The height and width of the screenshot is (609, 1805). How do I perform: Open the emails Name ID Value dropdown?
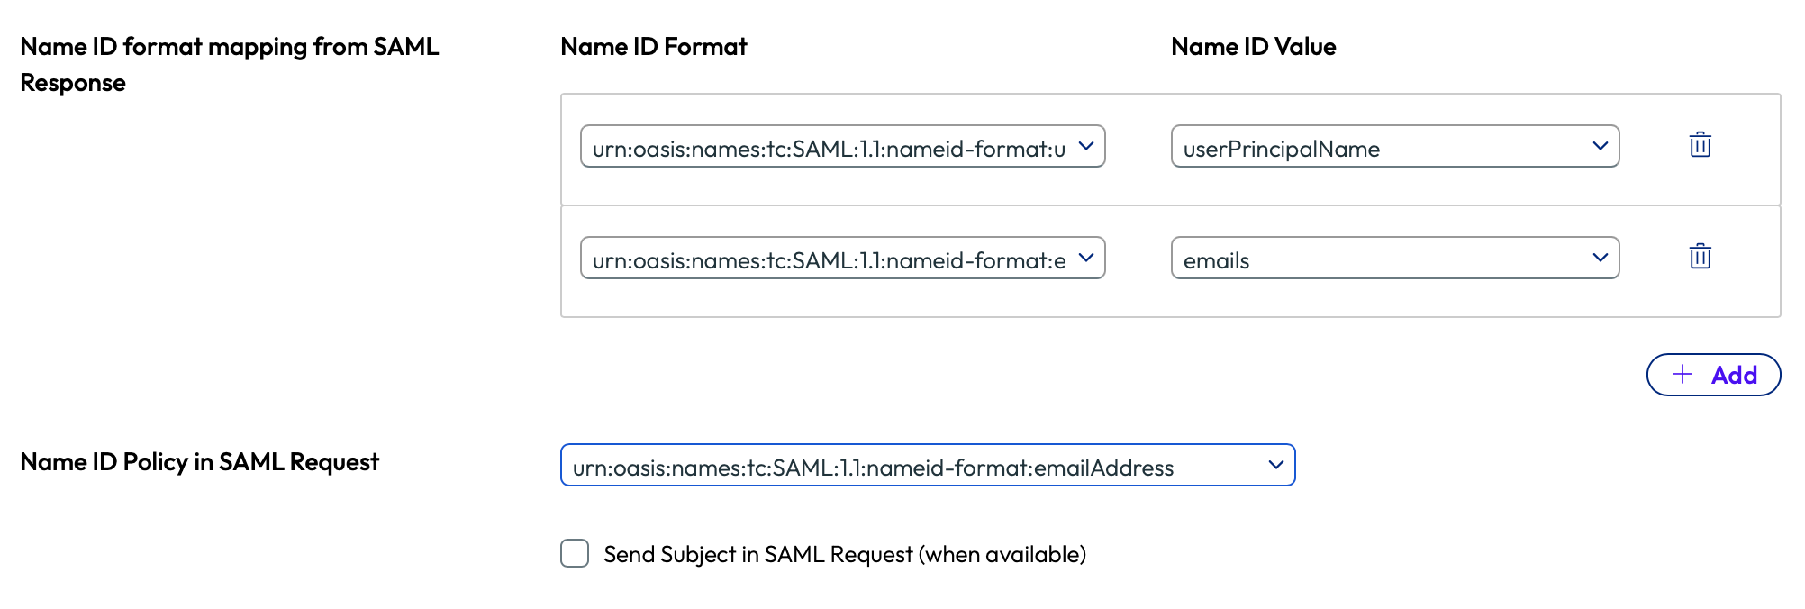[x=1378, y=259]
